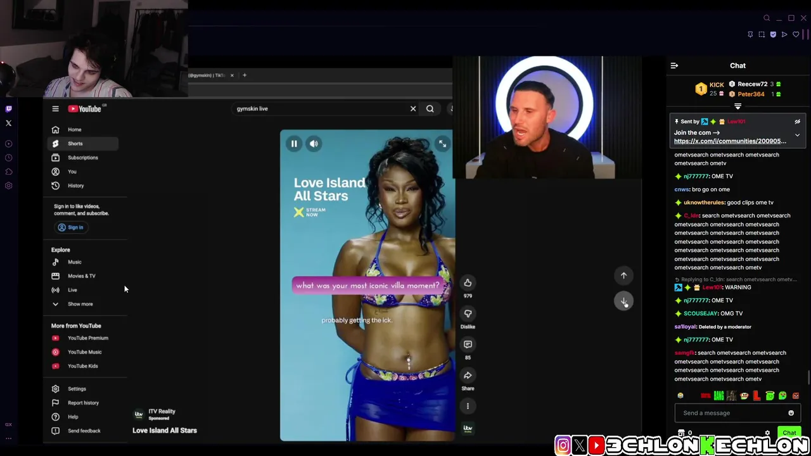This screenshot has height=456, width=811.
Task: Open a new browser tab
Action: point(245,75)
